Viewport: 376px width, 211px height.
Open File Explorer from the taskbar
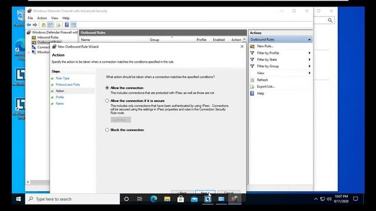(x=167, y=199)
